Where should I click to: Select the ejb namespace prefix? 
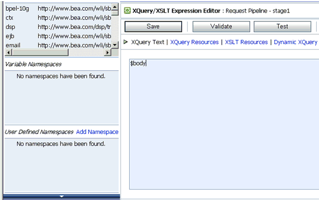click(x=10, y=36)
